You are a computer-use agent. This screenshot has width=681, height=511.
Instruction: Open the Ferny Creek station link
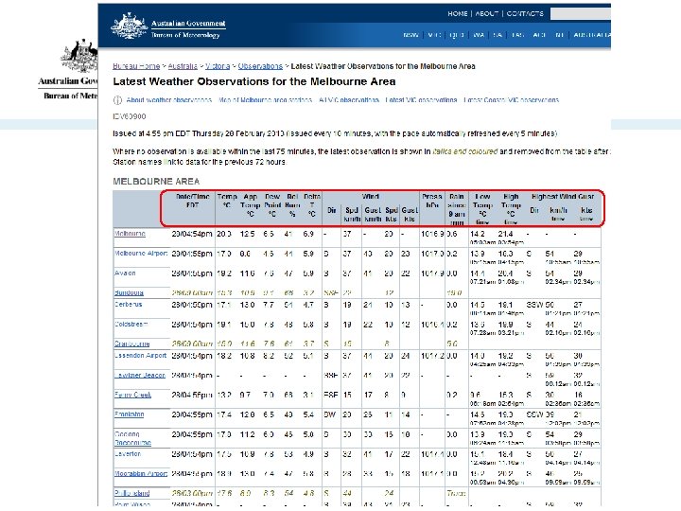(x=133, y=395)
